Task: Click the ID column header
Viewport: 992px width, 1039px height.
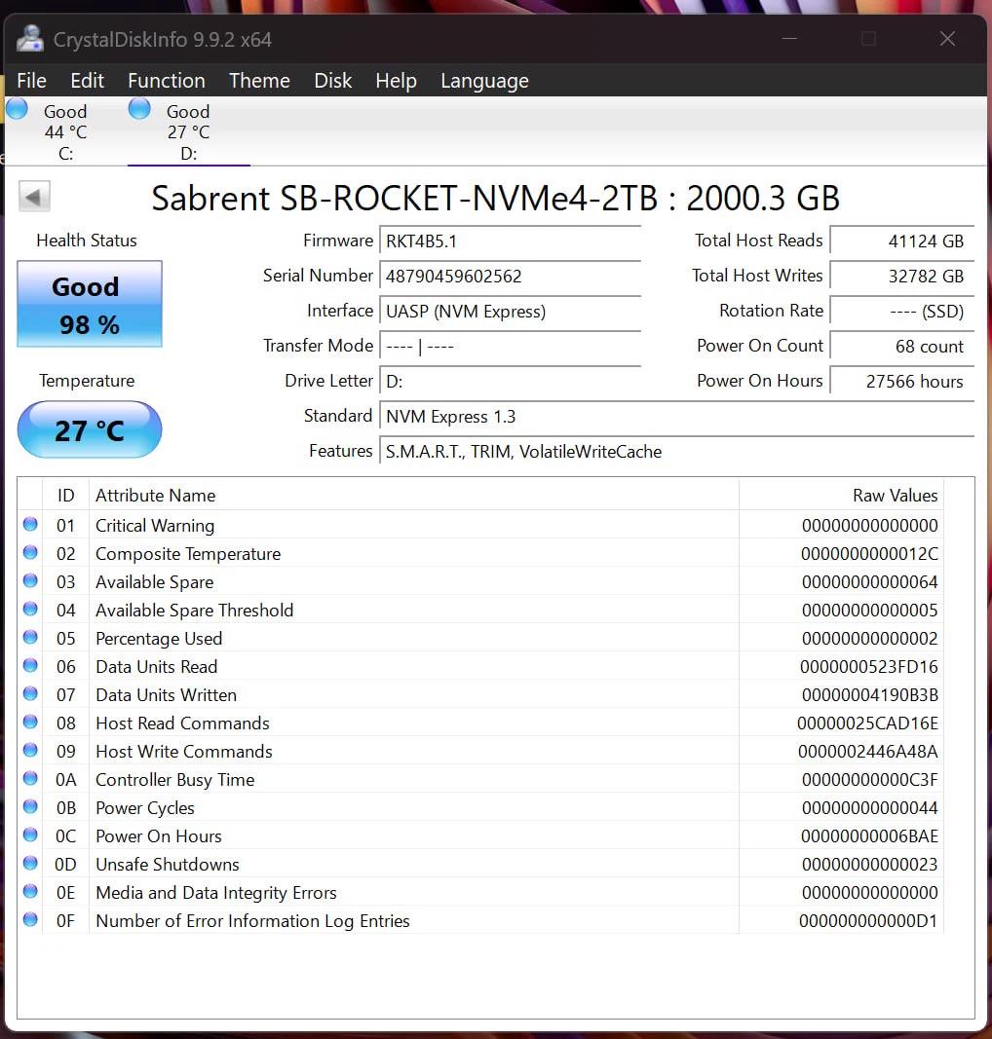Action: [x=65, y=495]
